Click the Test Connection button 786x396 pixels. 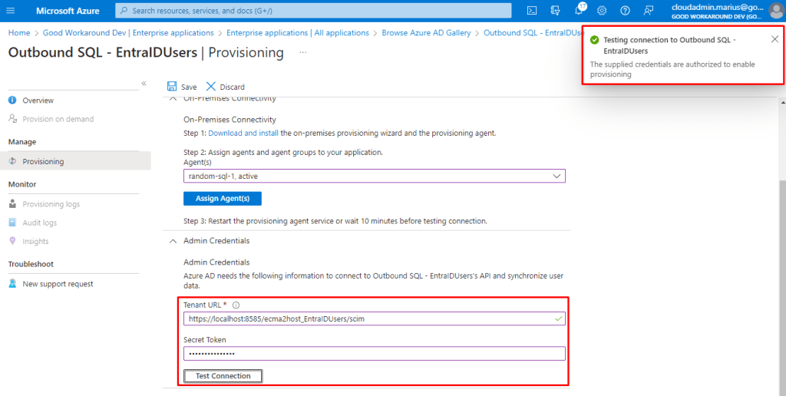coord(223,376)
